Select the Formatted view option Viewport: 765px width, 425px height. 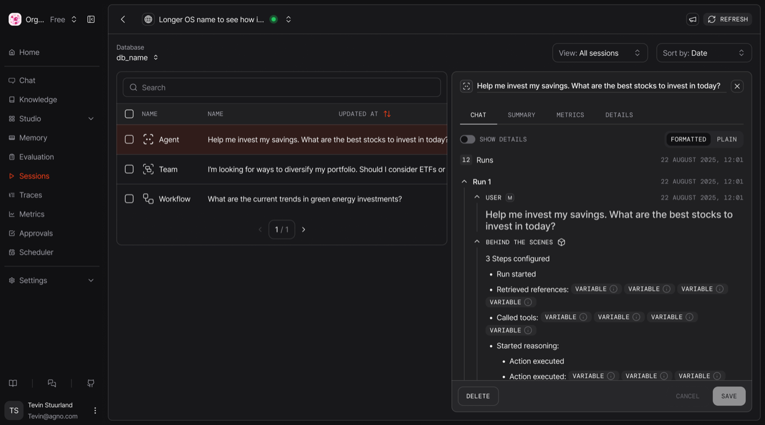[x=688, y=139]
